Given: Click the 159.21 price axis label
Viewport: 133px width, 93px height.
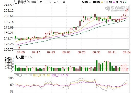Looking at the screenshot, I should 9,33.
